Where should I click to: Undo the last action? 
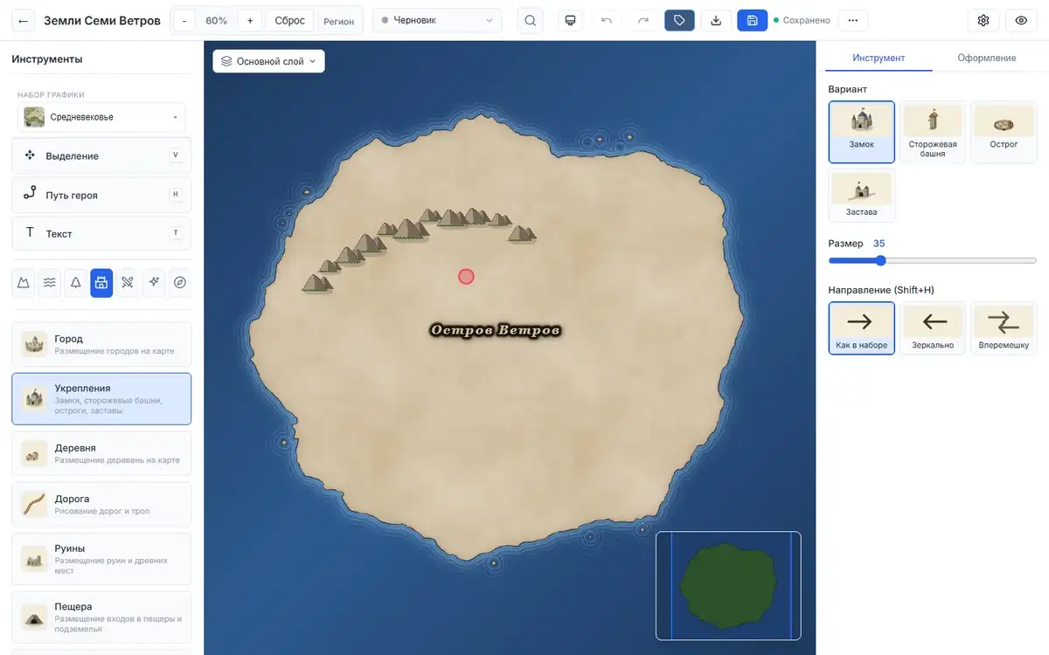tap(607, 20)
